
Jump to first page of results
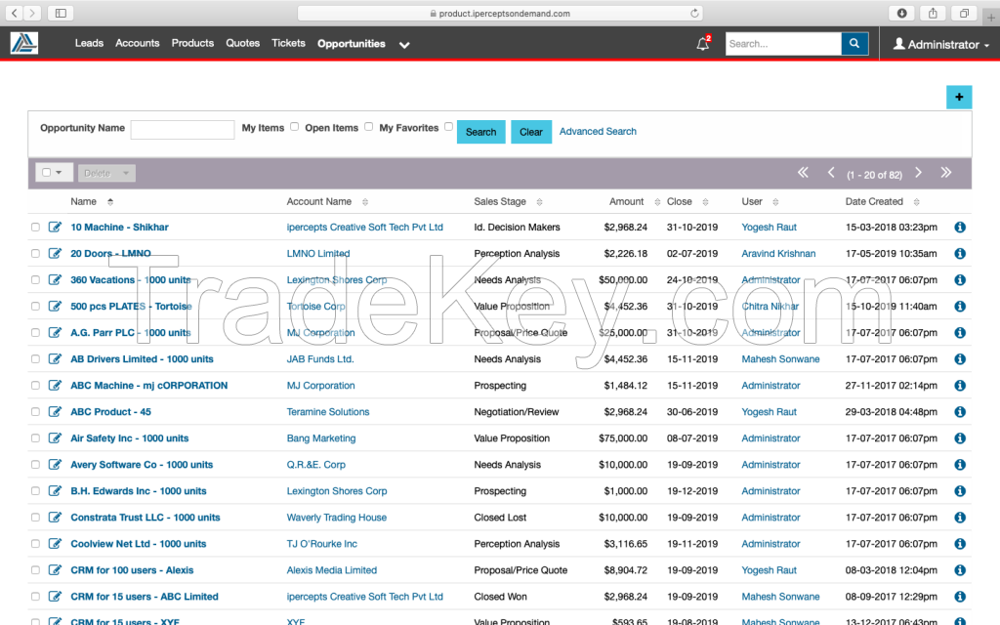coord(803,173)
